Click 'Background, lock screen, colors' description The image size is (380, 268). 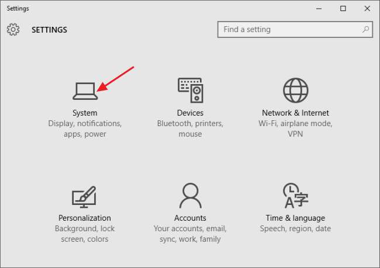point(85,234)
